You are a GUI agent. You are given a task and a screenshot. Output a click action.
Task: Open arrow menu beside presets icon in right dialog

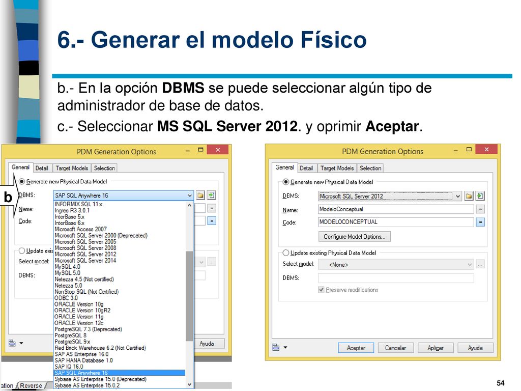pyautogui.click(x=285, y=348)
